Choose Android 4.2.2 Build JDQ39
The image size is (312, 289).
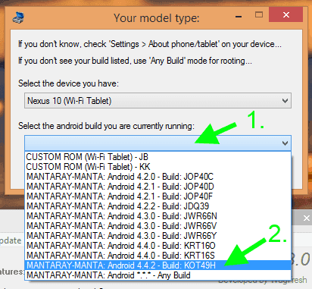click(158, 206)
